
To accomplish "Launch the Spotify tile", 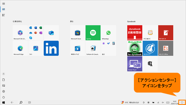I will 93,33.
